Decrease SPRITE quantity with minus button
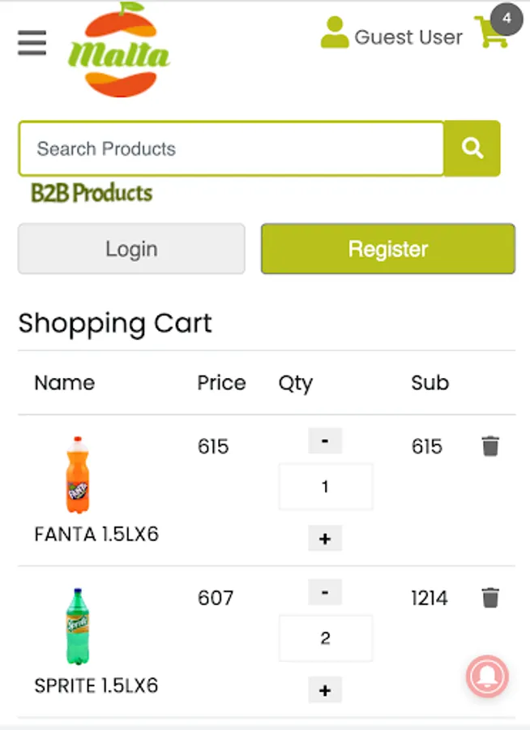 click(325, 593)
